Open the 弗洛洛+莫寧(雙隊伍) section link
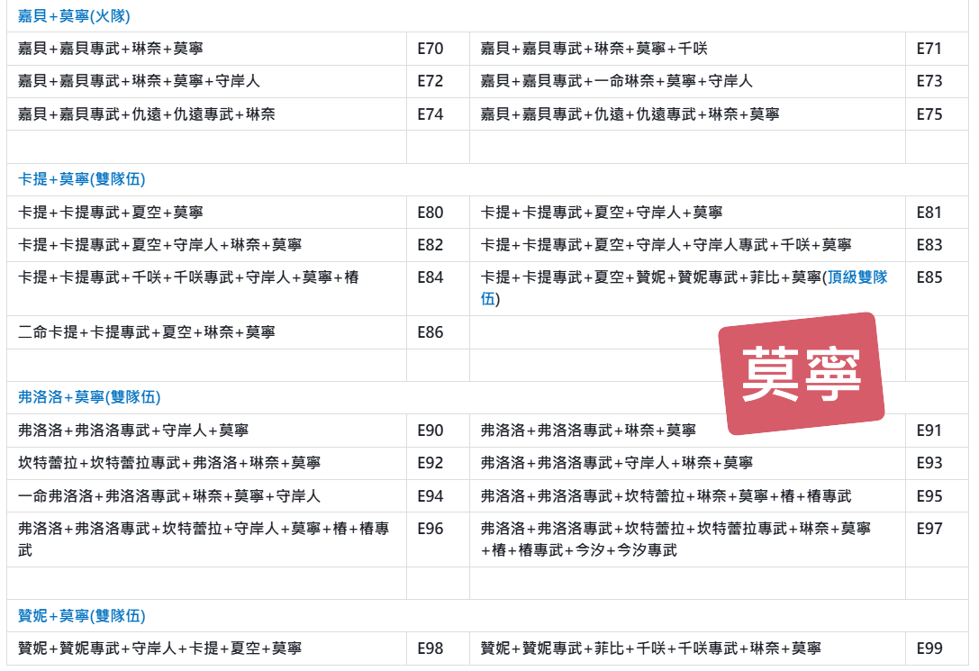Image resolution: width=979 pixels, height=671 pixels. point(89,397)
